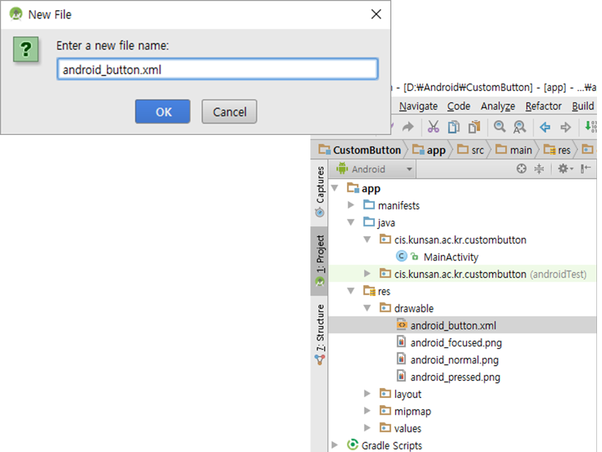
Task: Click the Cut scissors icon in toolbar
Action: tap(433, 127)
